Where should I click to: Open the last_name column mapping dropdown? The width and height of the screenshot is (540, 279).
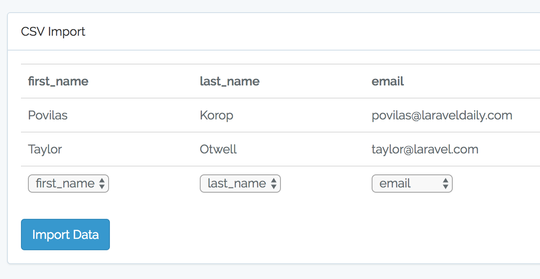pos(236,184)
